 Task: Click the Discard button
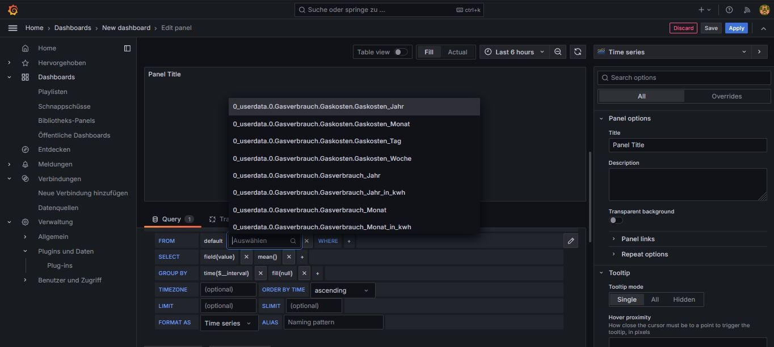(683, 28)
